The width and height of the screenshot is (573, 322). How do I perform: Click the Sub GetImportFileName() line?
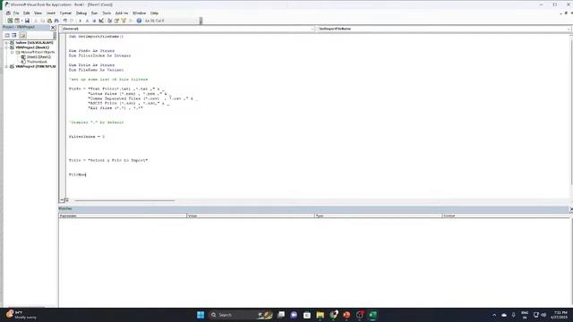(96, 37)
